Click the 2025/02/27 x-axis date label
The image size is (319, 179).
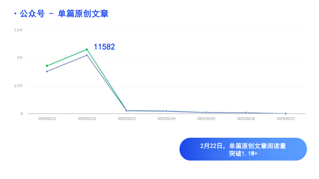click(x=286, y=119)
